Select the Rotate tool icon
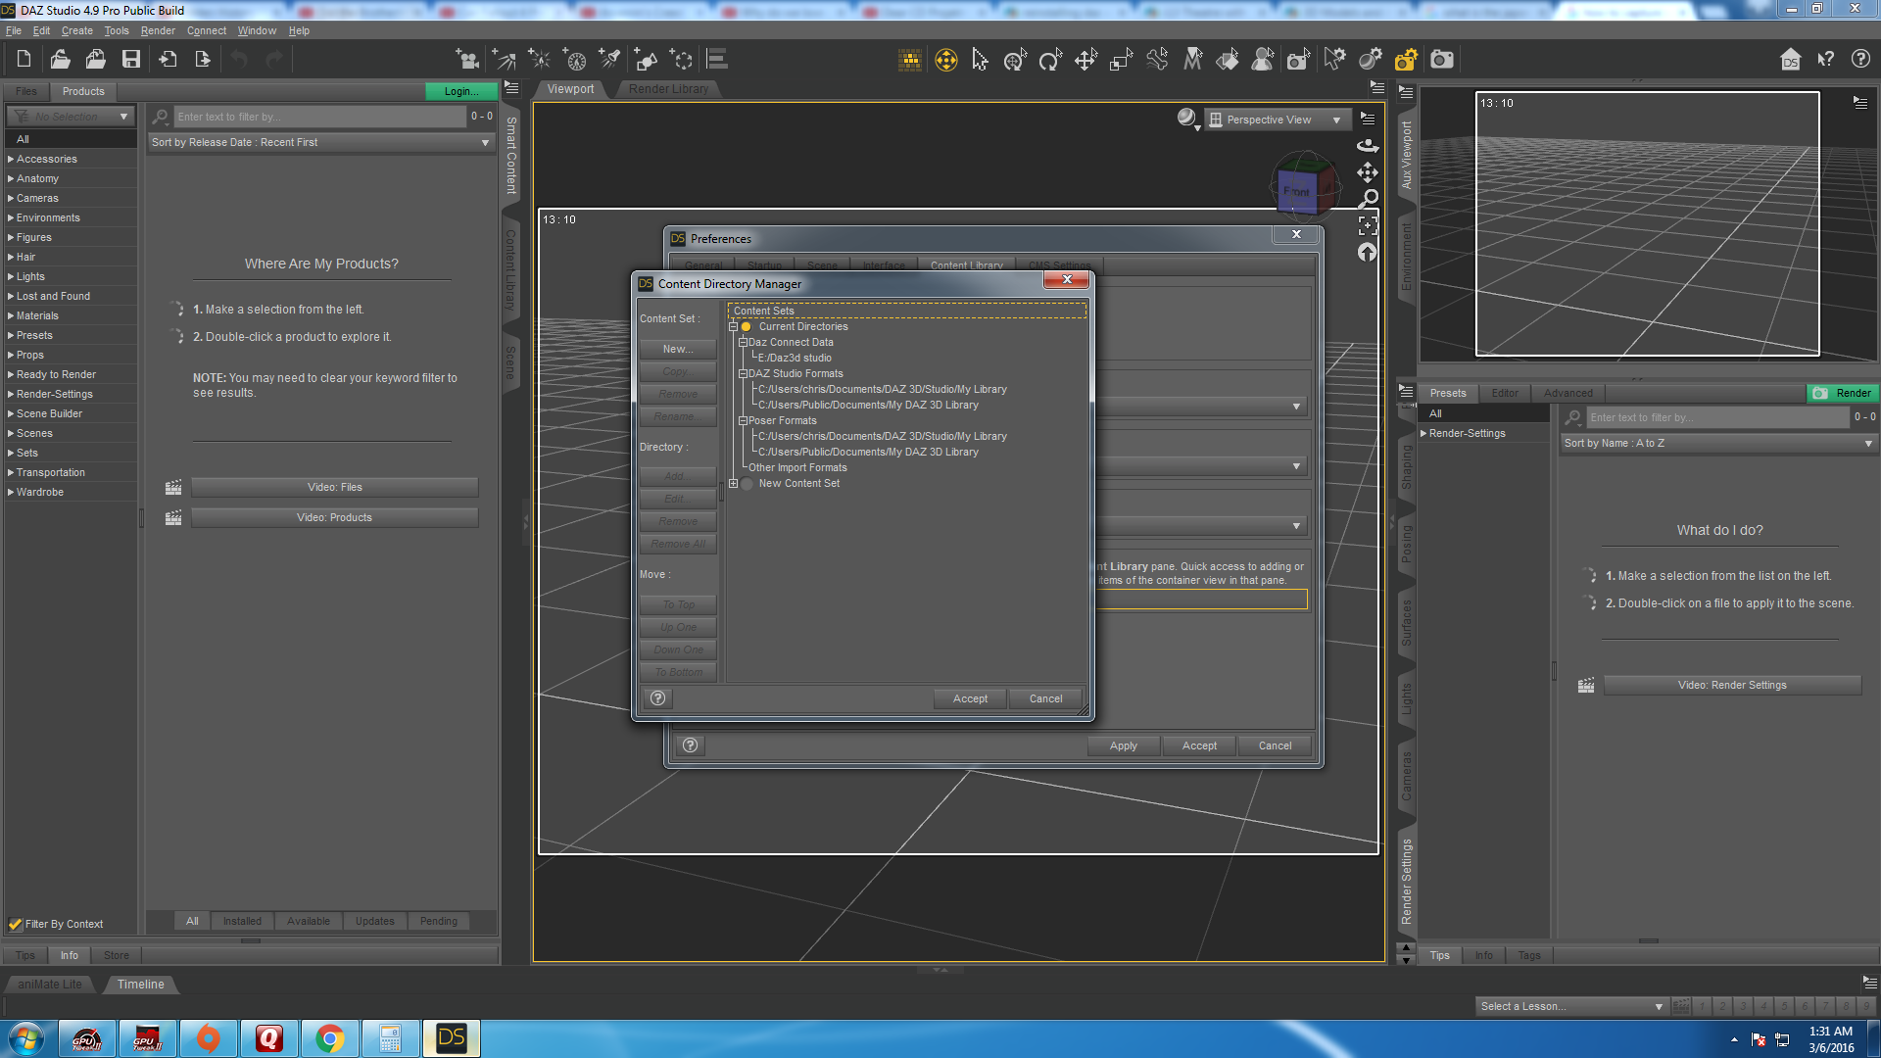1881x1058 pixels. click(1050, 61)
